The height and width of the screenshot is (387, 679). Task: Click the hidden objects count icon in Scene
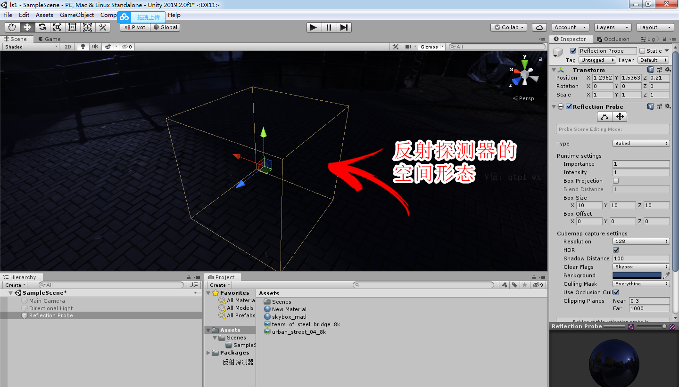coord(126,47)
